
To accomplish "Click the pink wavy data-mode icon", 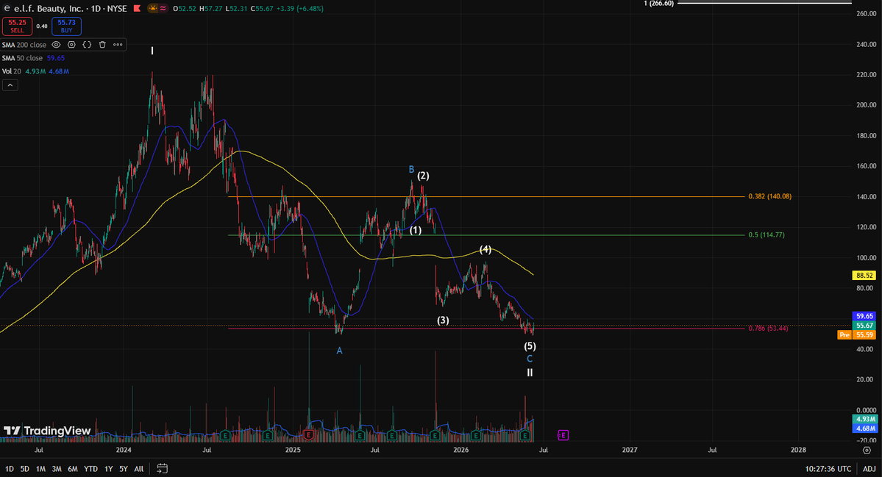I will tap(163, 8).
